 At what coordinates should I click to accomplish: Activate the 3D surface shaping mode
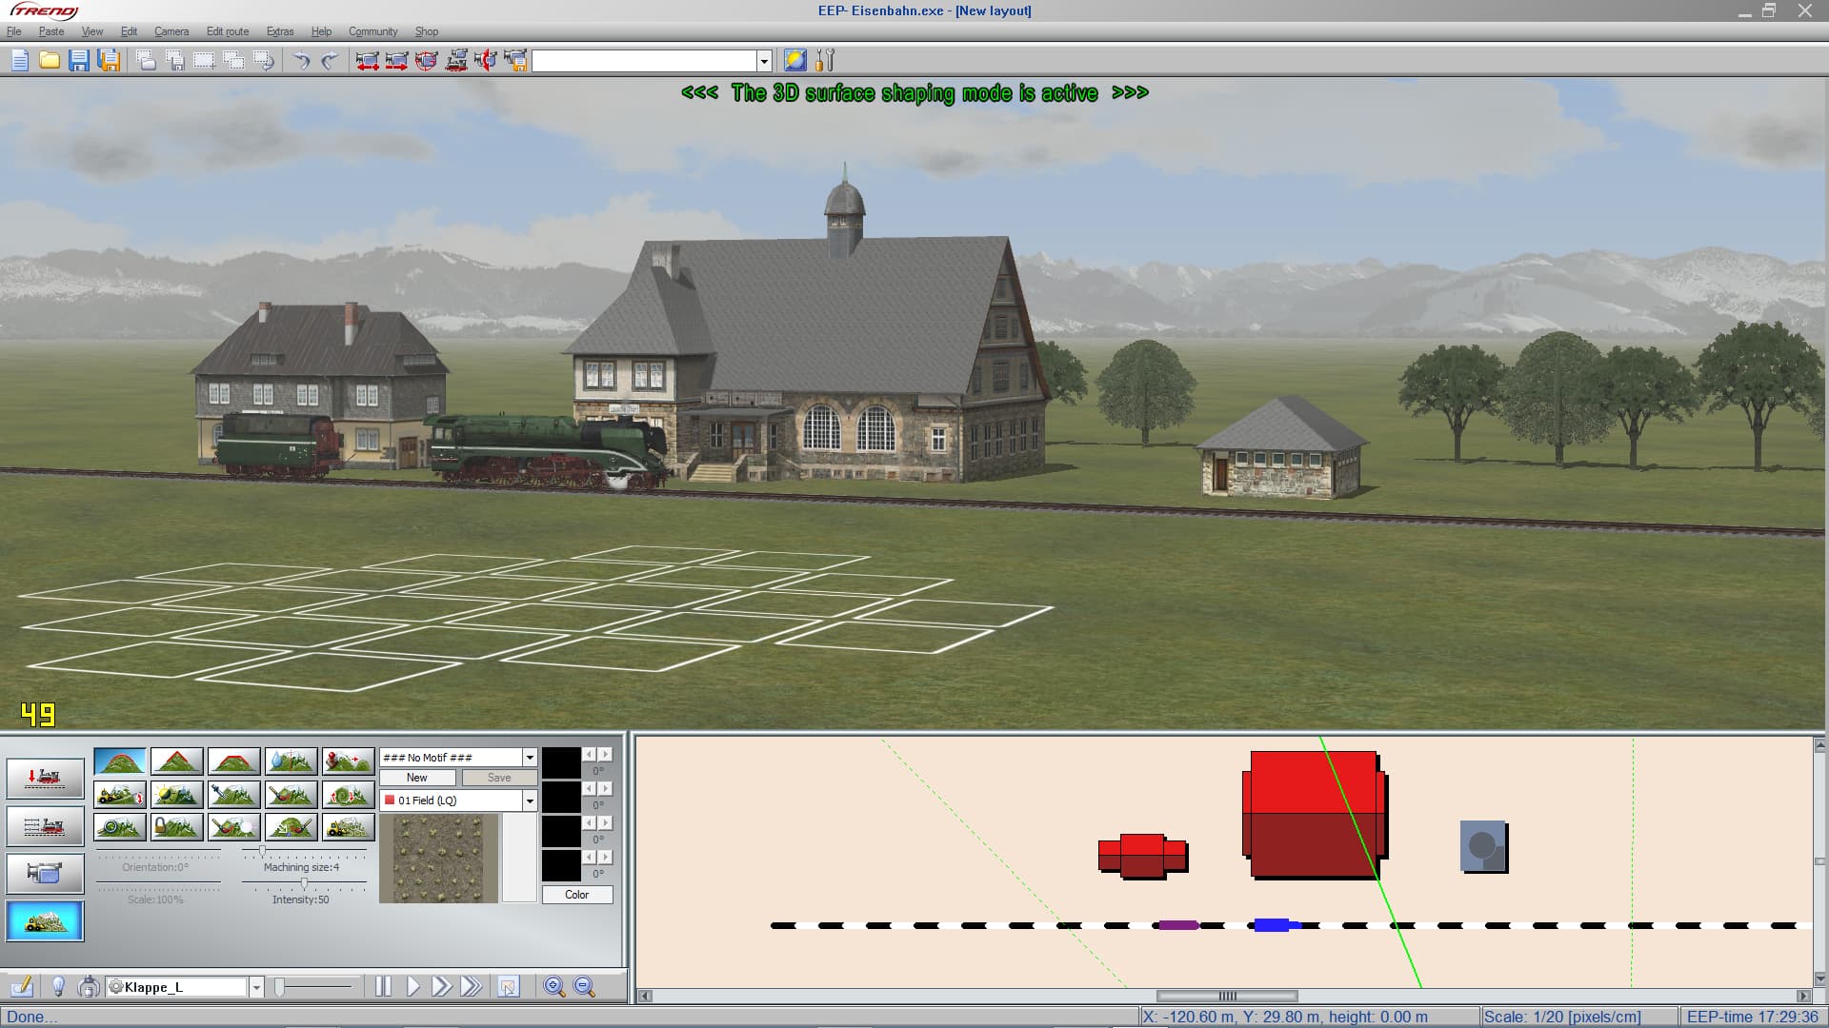coord(45,921)
